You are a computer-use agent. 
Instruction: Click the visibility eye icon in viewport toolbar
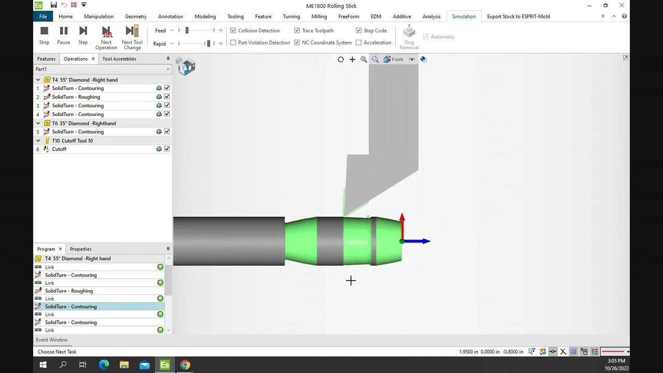[412, 60]
